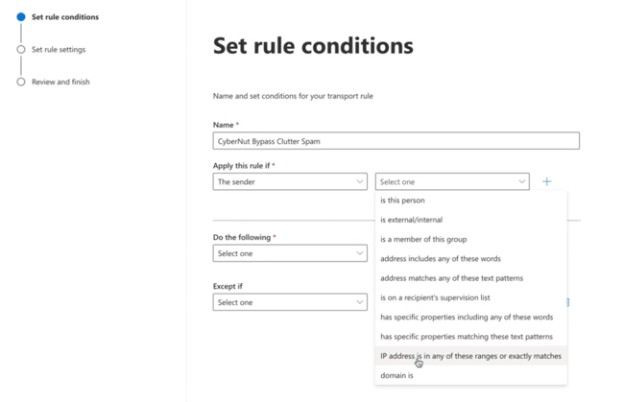This screenshot has width=624, height=402.
Task: Select 'IP address is in any of these ranges'
Action: click(x=471, y=356)
